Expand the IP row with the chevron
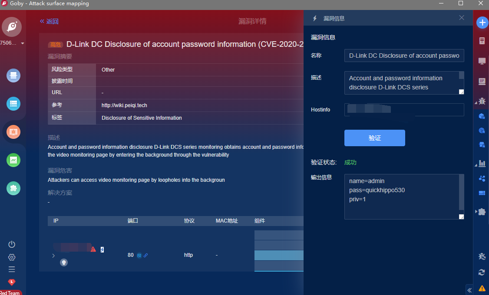489x295 pixels. (x=53, y=256)
